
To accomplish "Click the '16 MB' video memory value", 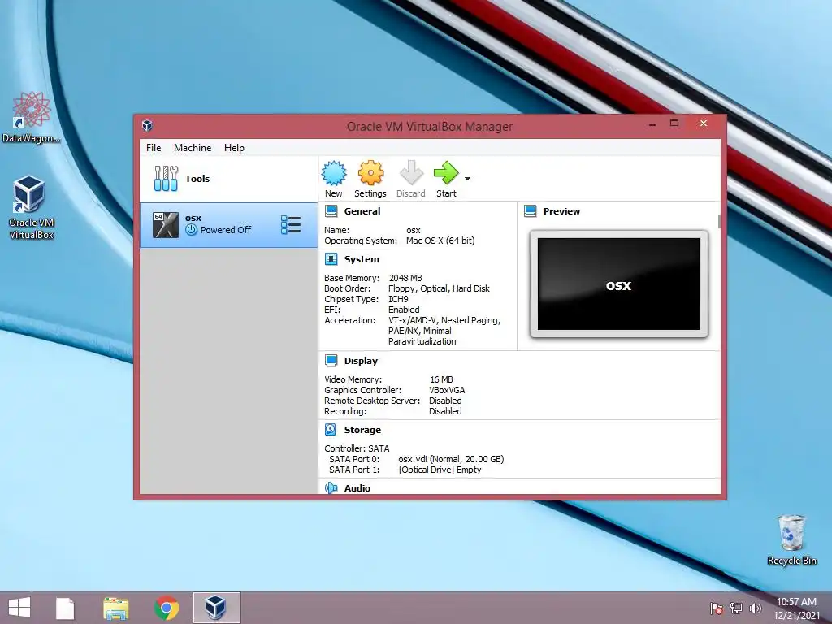I will pyautogui.click(x=441, y=379).
